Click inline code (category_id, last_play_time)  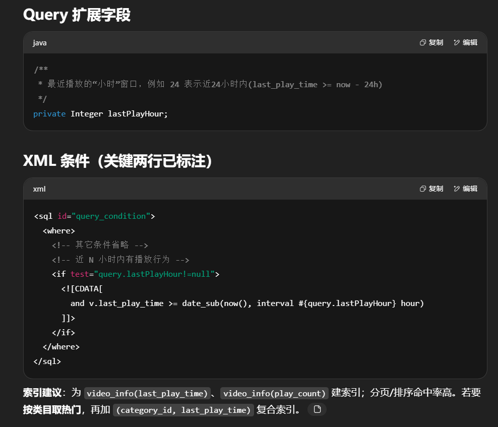click(x=183, y=410)
